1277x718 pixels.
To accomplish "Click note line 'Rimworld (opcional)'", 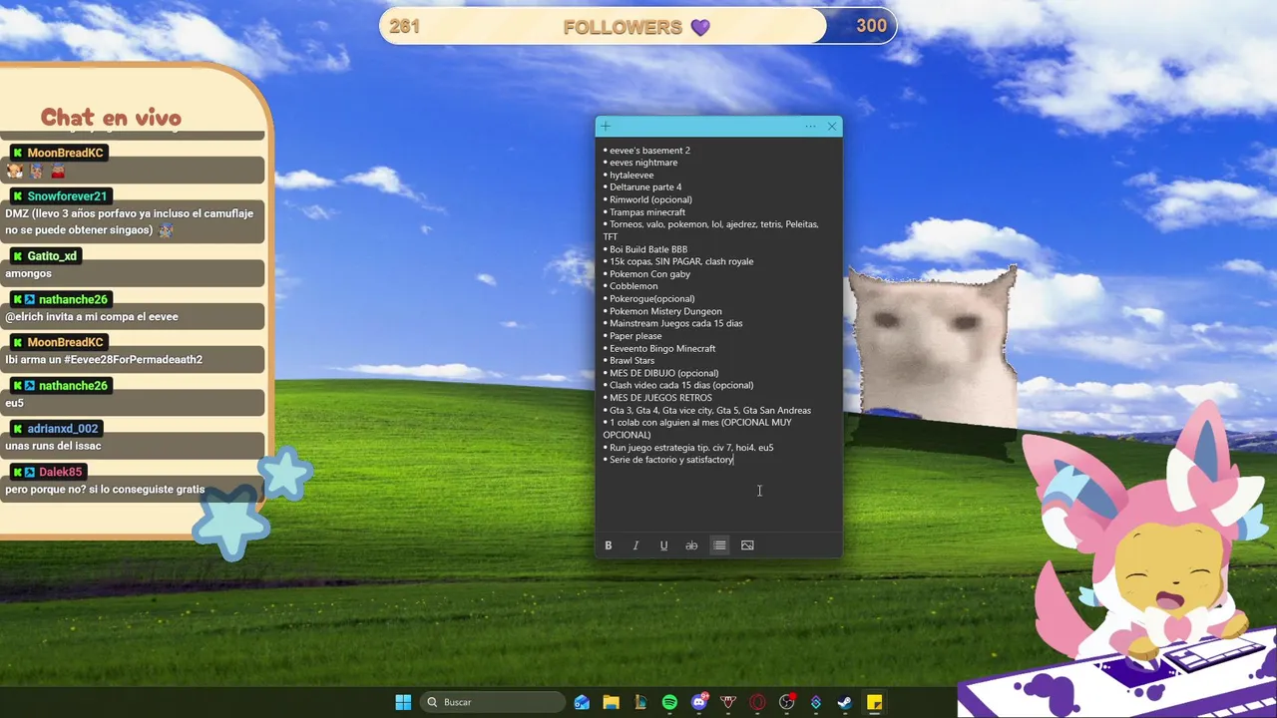I will click(x=650, y=199).
